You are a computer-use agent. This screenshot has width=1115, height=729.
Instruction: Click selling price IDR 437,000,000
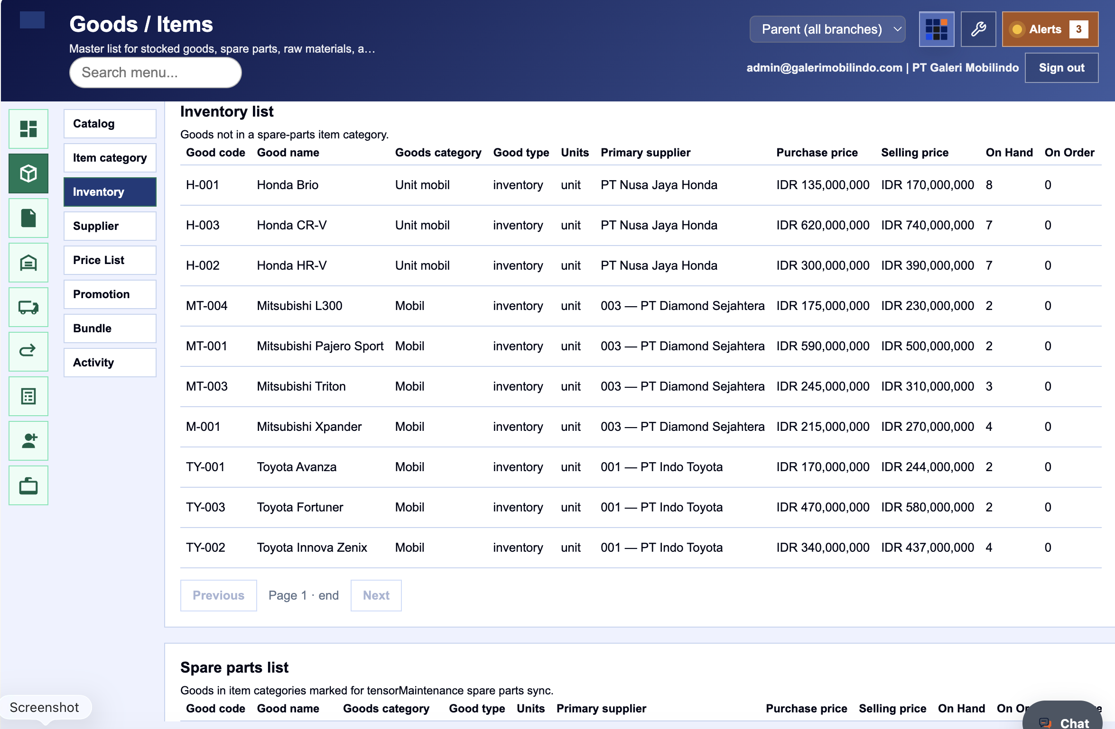928,547
